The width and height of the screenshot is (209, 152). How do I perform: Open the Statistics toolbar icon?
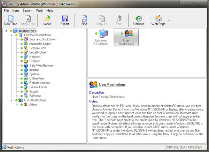(138, 18)
